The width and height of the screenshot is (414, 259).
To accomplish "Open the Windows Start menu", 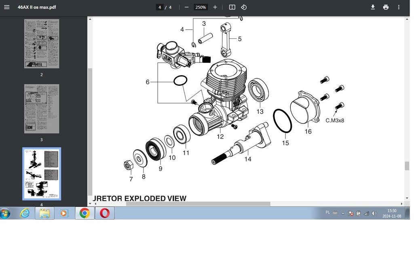I will point(5,213).
